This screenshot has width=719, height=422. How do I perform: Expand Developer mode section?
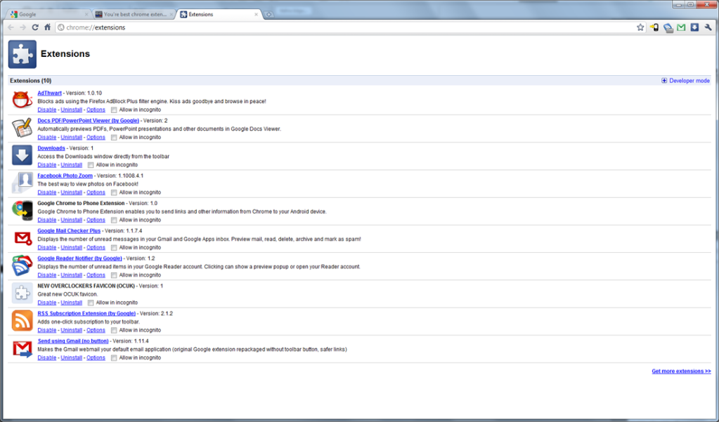tap(685, 81)
